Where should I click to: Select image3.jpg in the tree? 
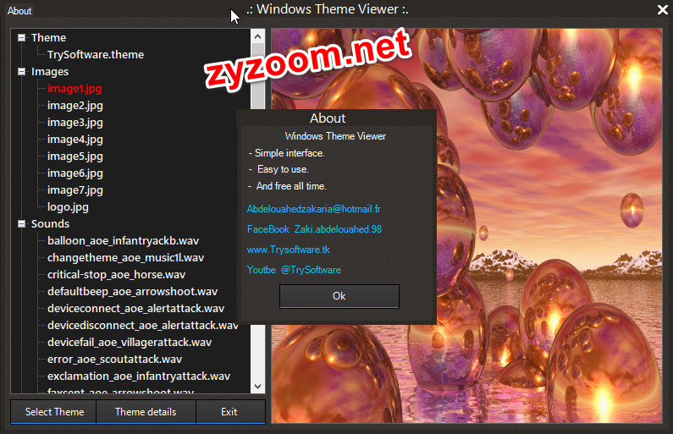coord(75,122)
